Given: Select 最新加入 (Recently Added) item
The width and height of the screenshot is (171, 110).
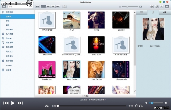Looking at the screenshot, I should (x=17, y=51).
